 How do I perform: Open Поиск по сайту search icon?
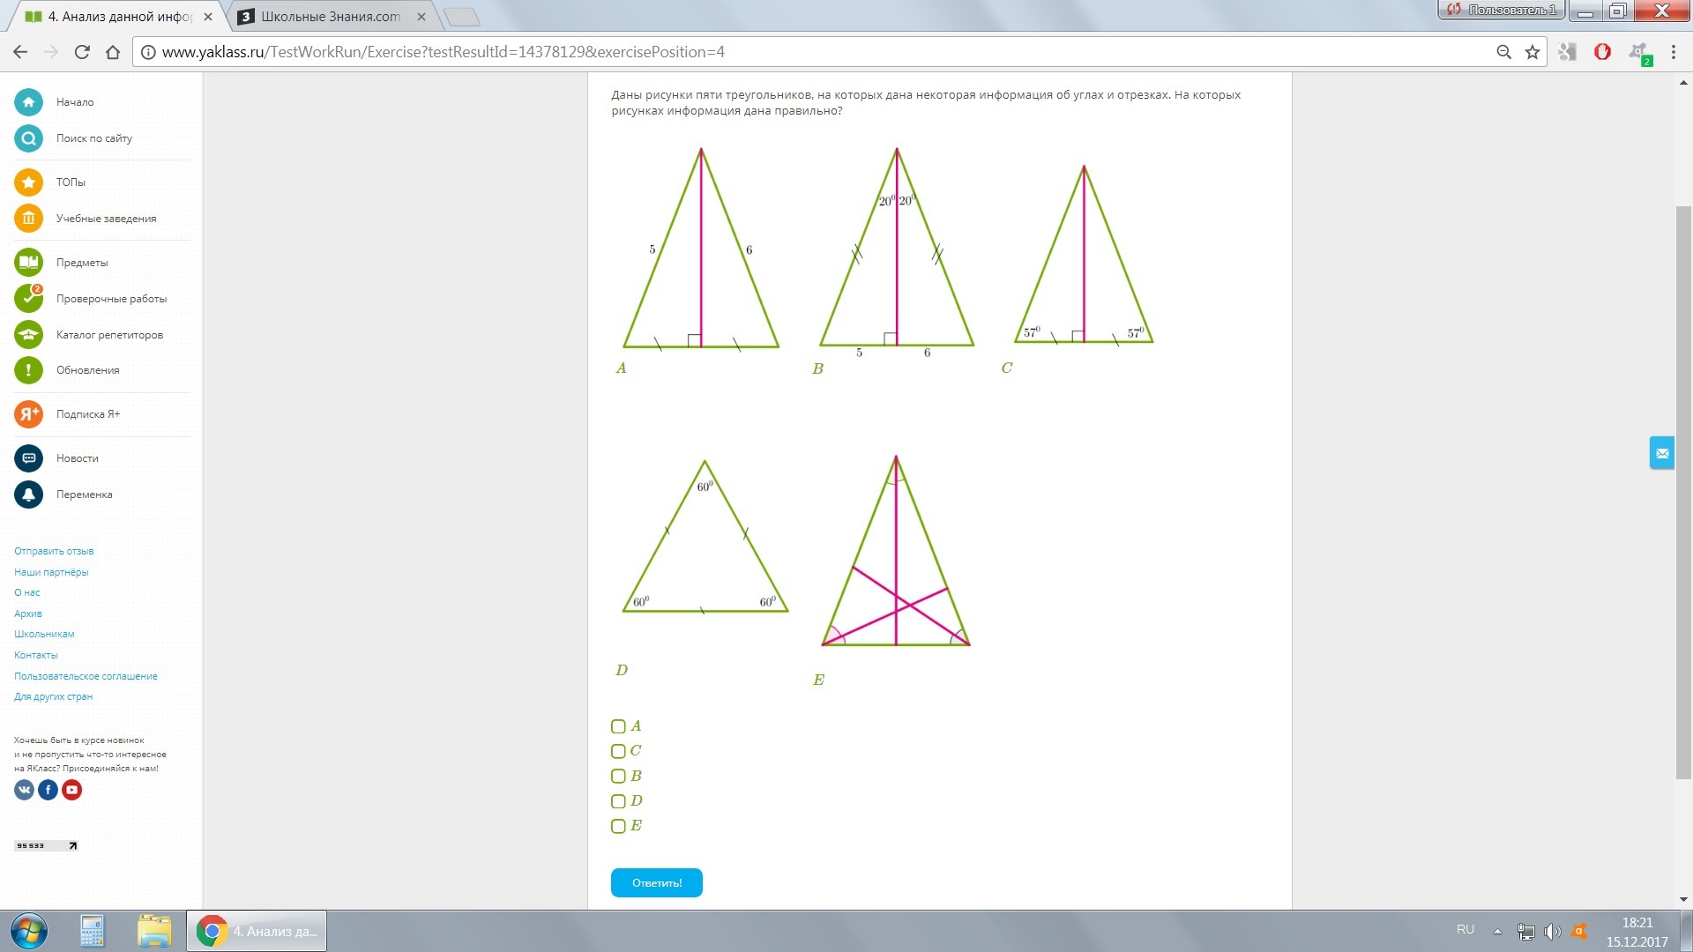[28, 138]
